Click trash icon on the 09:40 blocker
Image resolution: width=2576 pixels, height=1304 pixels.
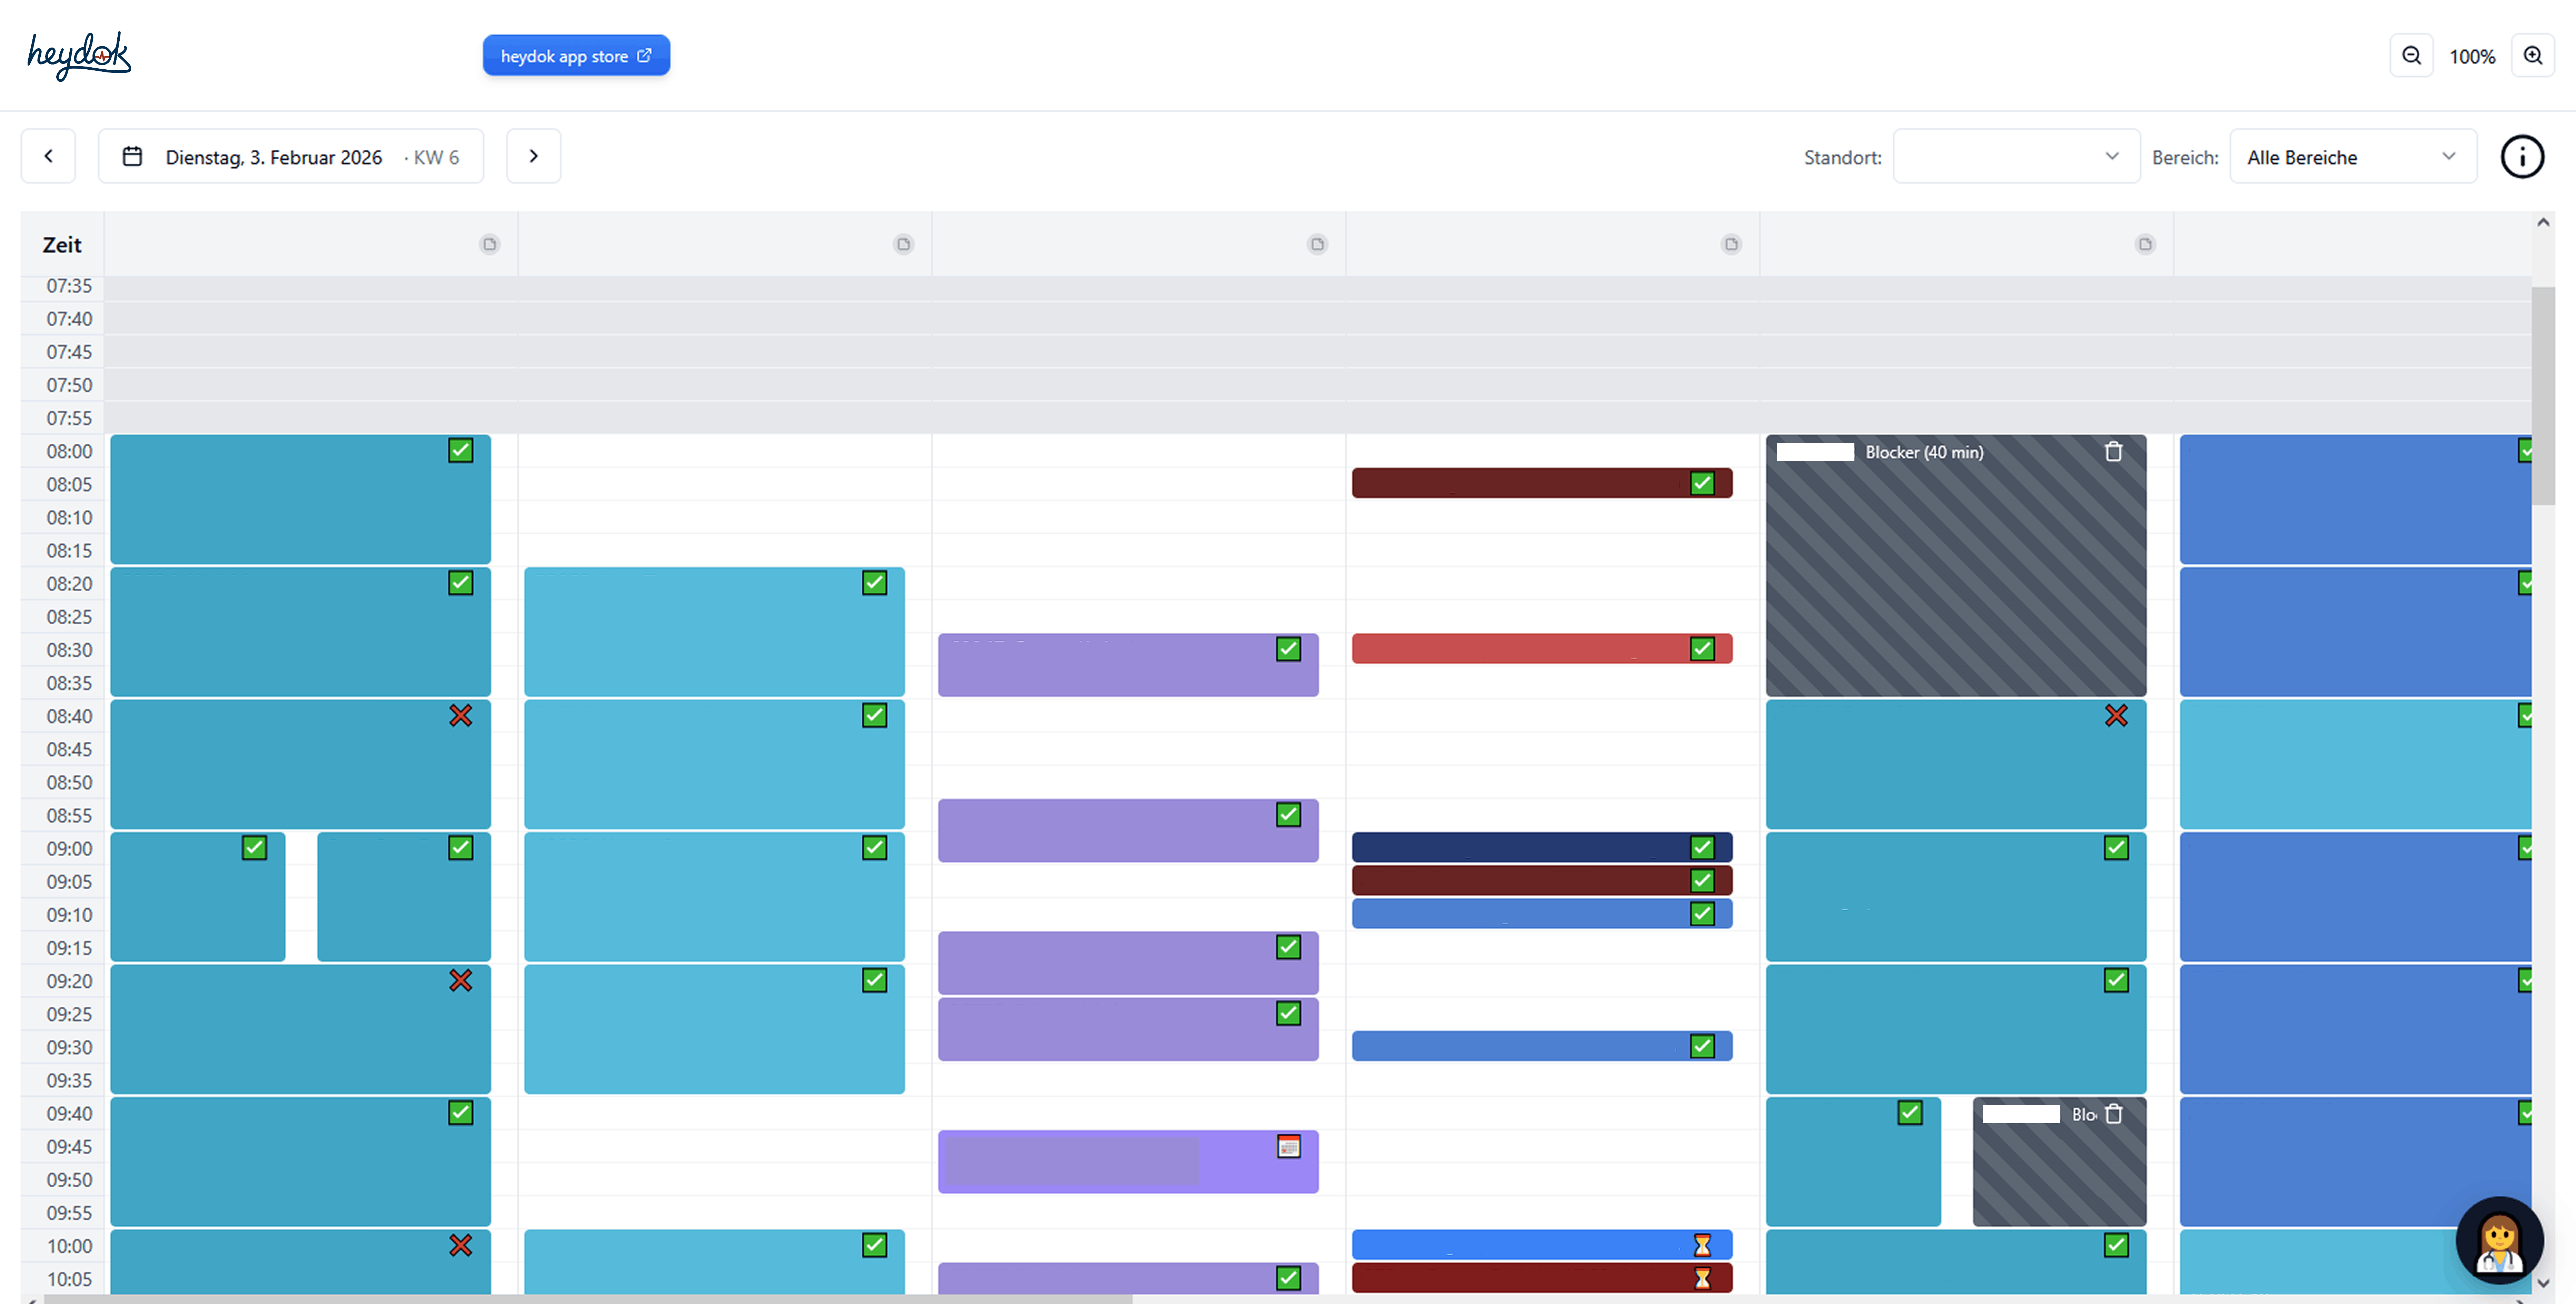[x=2113, y=1114]
